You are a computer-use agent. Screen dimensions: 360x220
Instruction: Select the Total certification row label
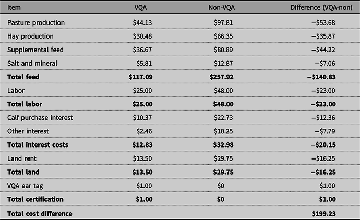[35, 200]
